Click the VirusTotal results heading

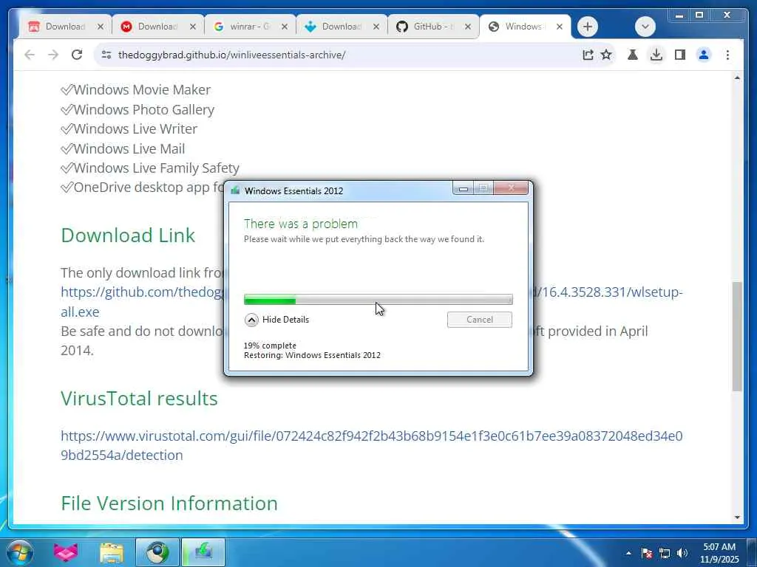[x=139, y=399]
